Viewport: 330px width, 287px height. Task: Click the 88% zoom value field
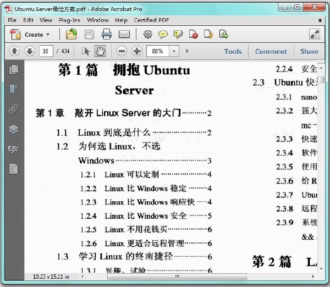[158, 51]
